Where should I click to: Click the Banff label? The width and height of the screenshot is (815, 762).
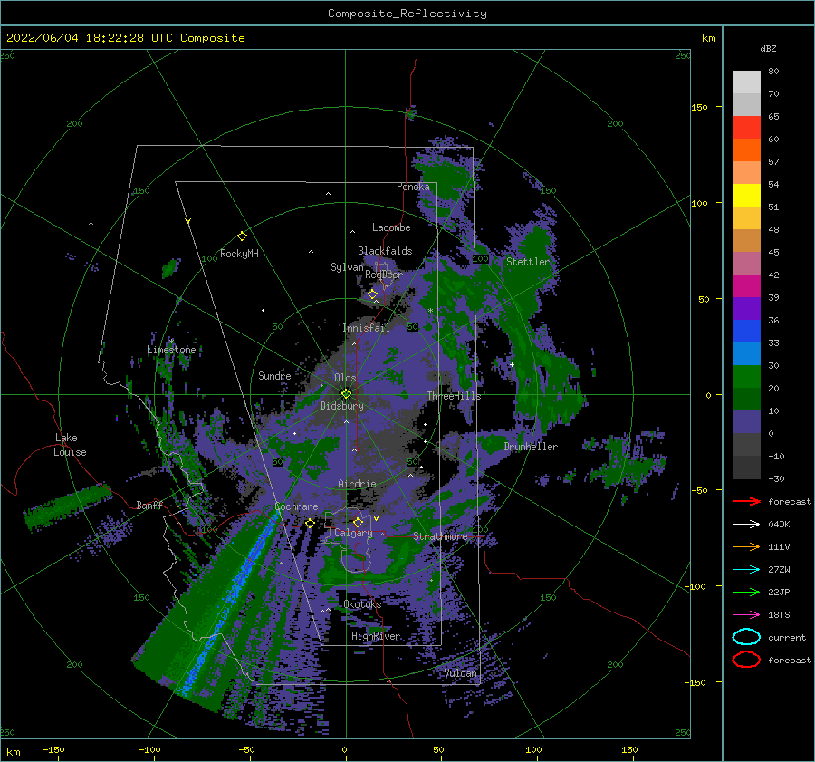(x=149, y=505)
